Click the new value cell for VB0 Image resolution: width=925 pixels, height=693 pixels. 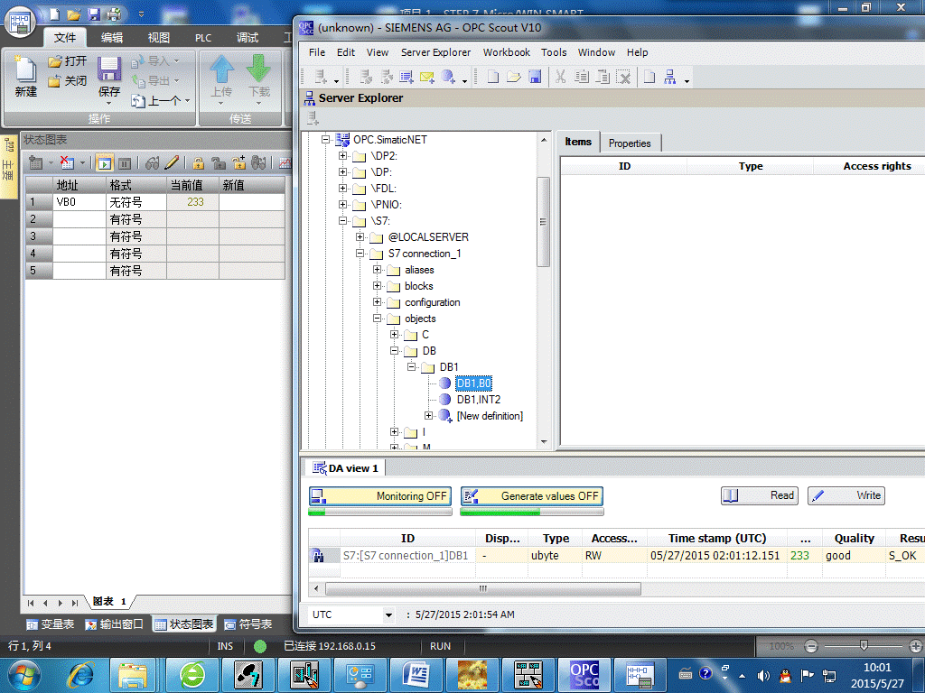(x=252, y=202)
